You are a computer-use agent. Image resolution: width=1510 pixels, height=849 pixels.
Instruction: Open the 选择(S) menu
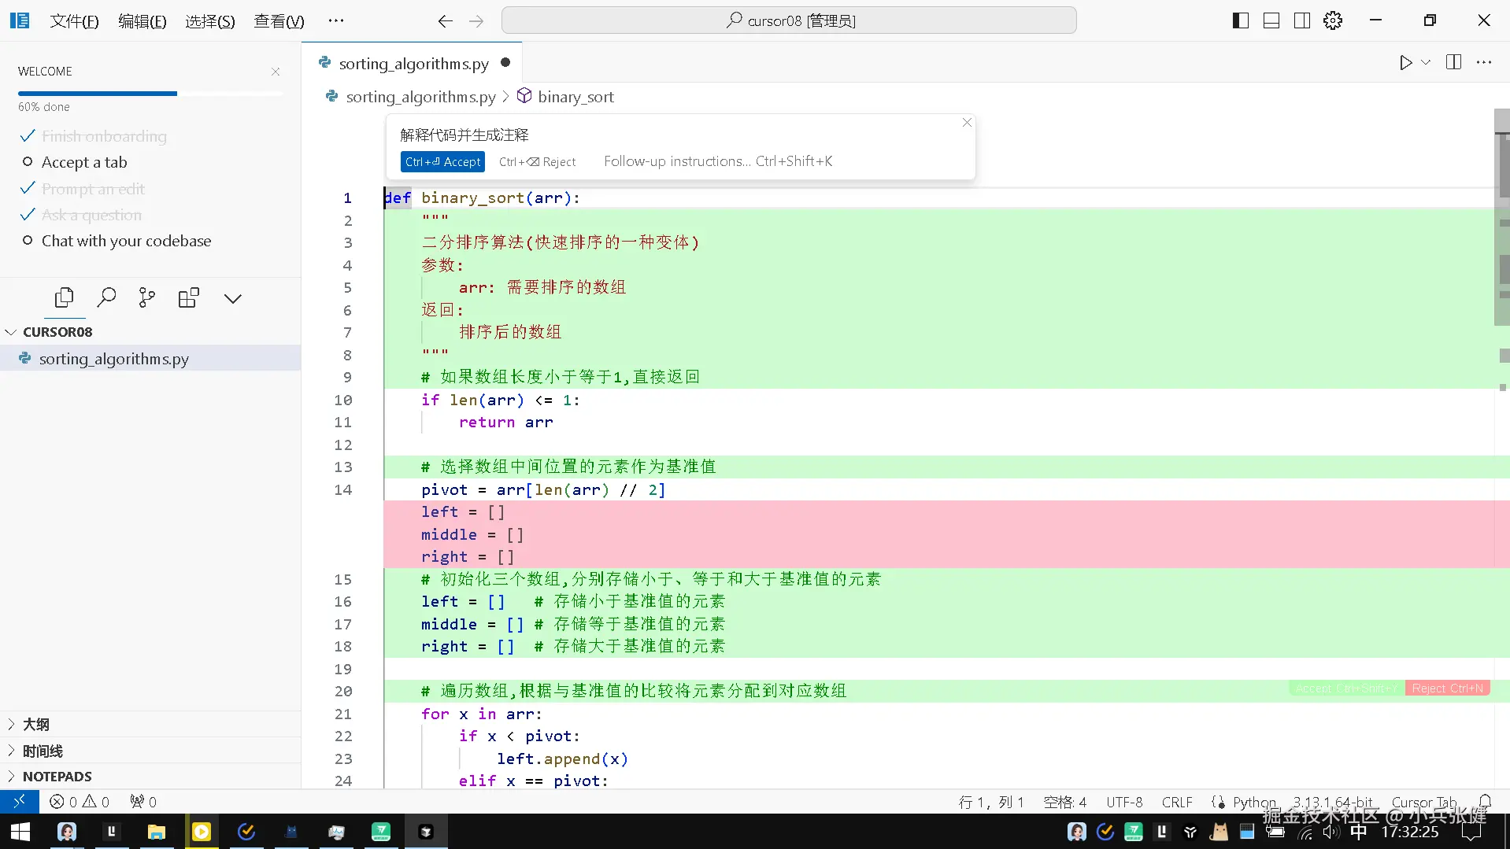tap(210, 21)
